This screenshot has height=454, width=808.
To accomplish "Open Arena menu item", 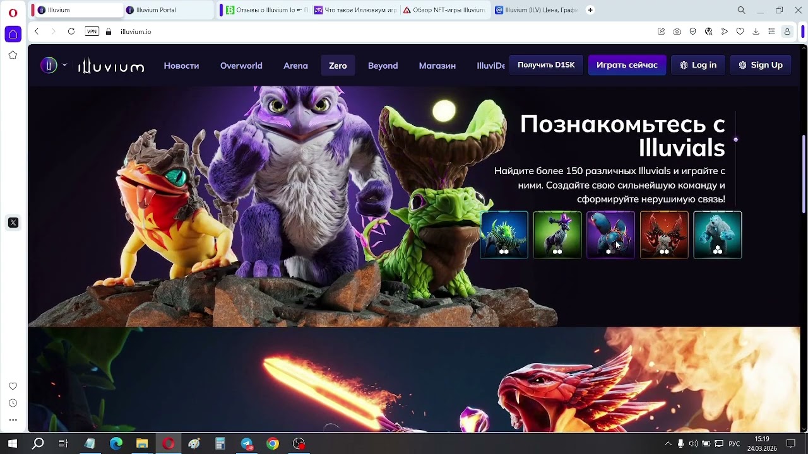I will 295,66.
